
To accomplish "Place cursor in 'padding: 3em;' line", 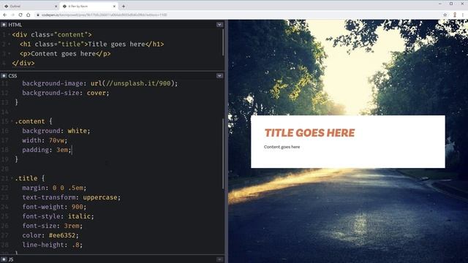I will pos(47,150).
